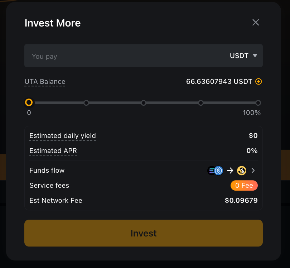Click the "You pay" amount field

click(x=122, y=56)
